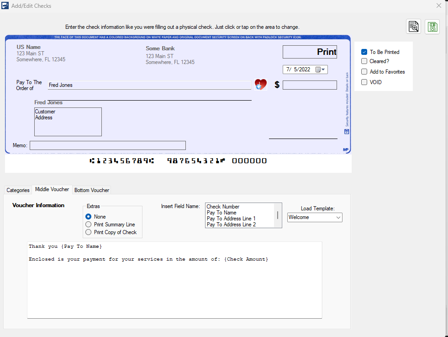This screenshot has width=448, height=337.
Task: Click the green save floppy disk icon
Action: (x=432, y=27)
